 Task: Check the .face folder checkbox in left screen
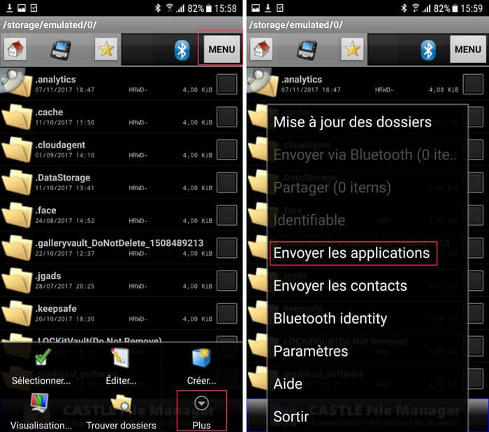(x=227, y=215)
